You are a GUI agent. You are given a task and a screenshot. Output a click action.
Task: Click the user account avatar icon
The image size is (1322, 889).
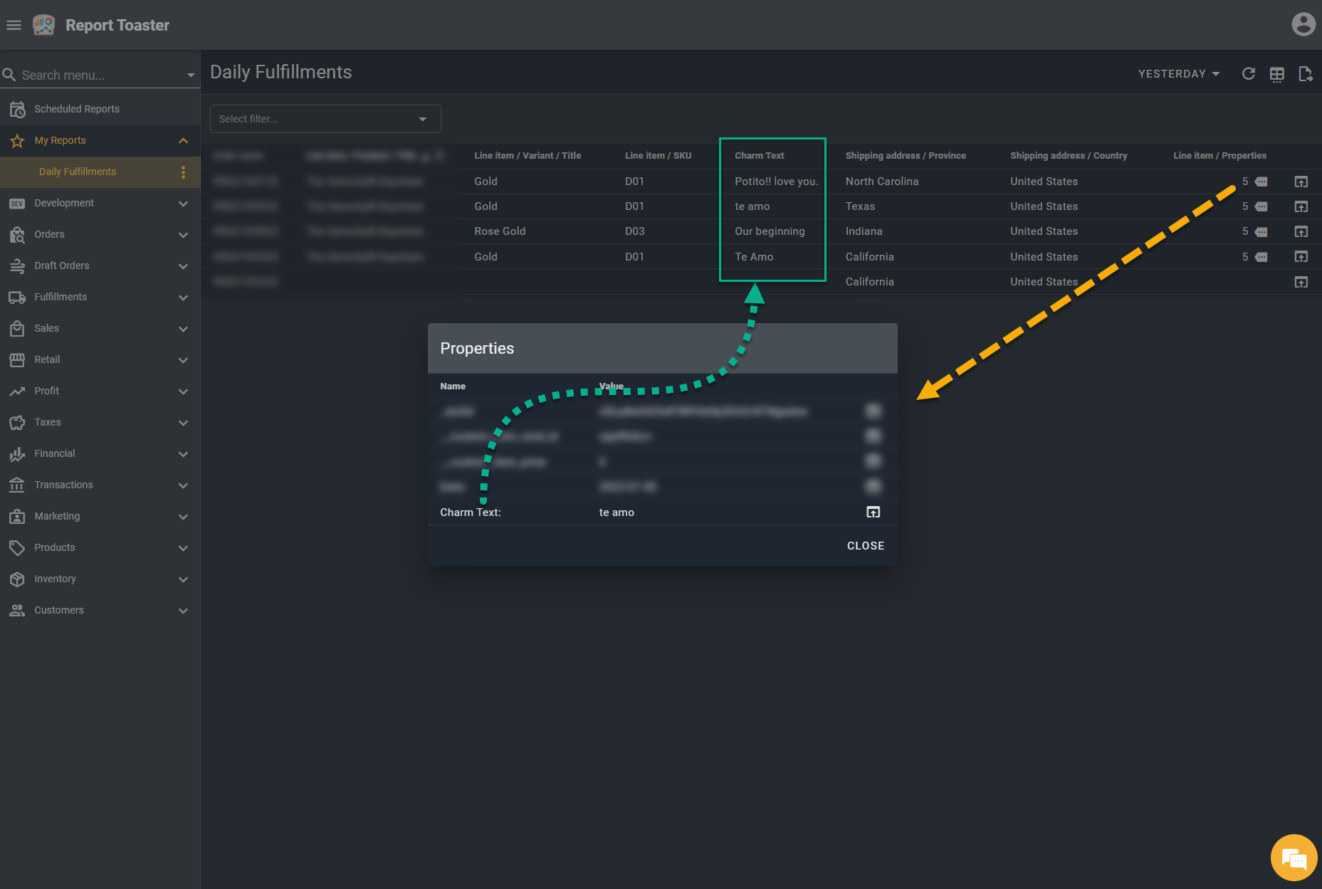click(1303, 24)
